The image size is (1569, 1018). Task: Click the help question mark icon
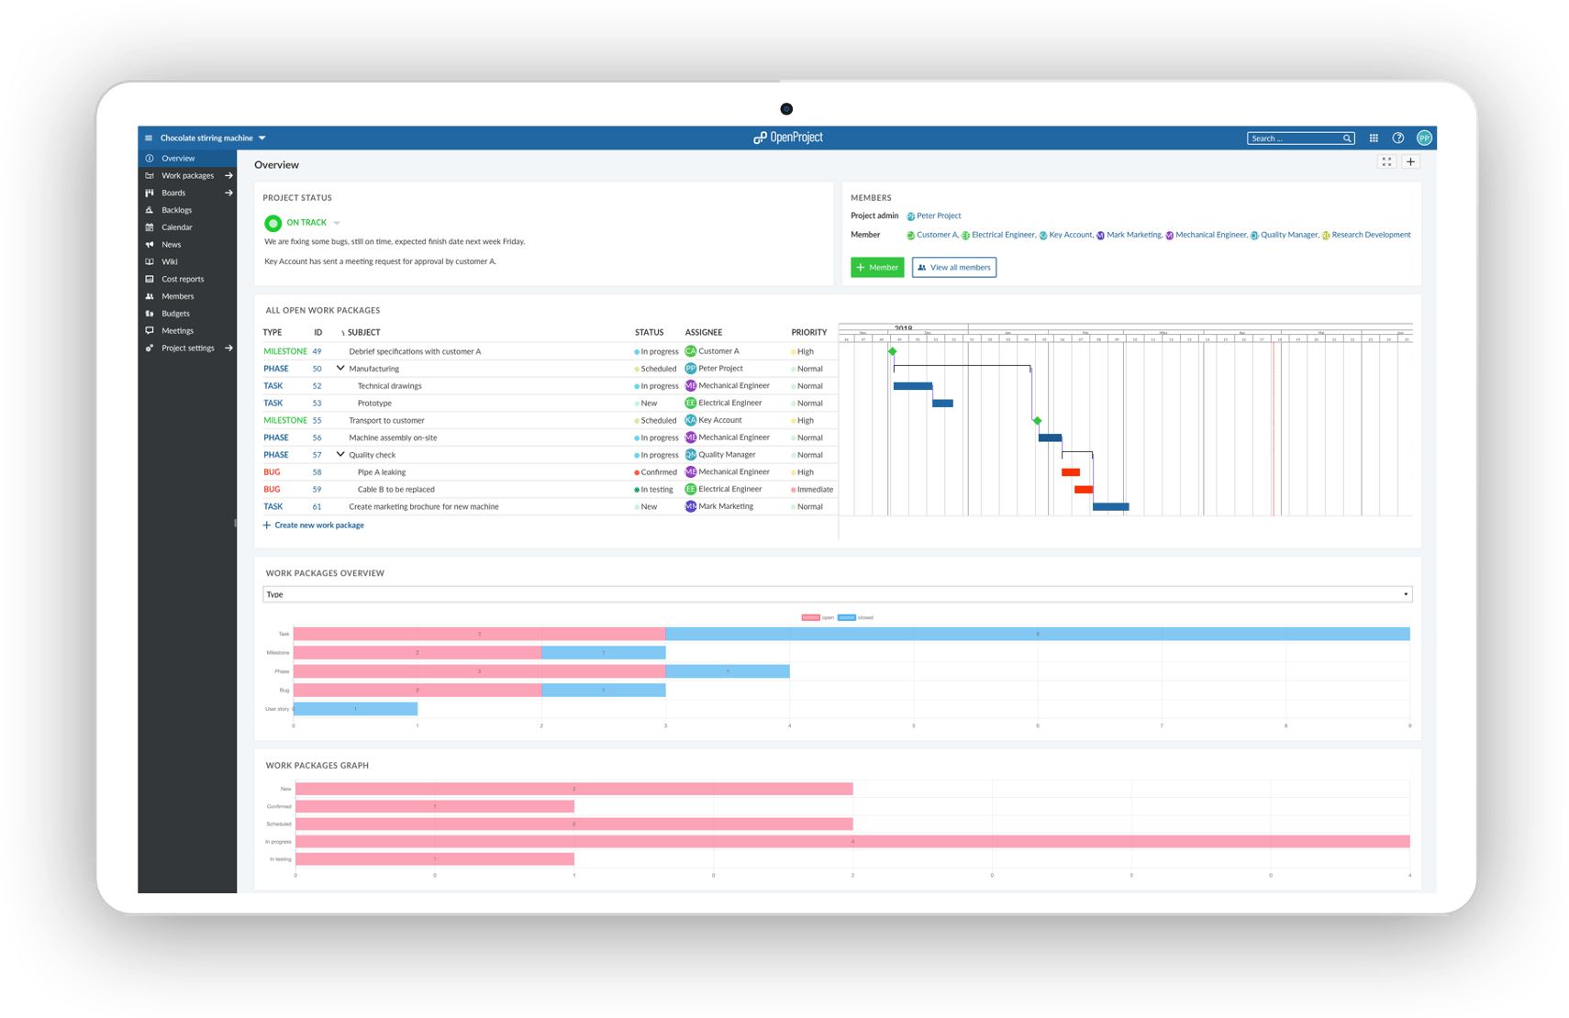[1398, 138]
